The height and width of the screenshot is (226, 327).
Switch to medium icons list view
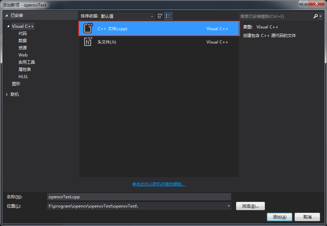pyautogui.click(x=168, y=16)
